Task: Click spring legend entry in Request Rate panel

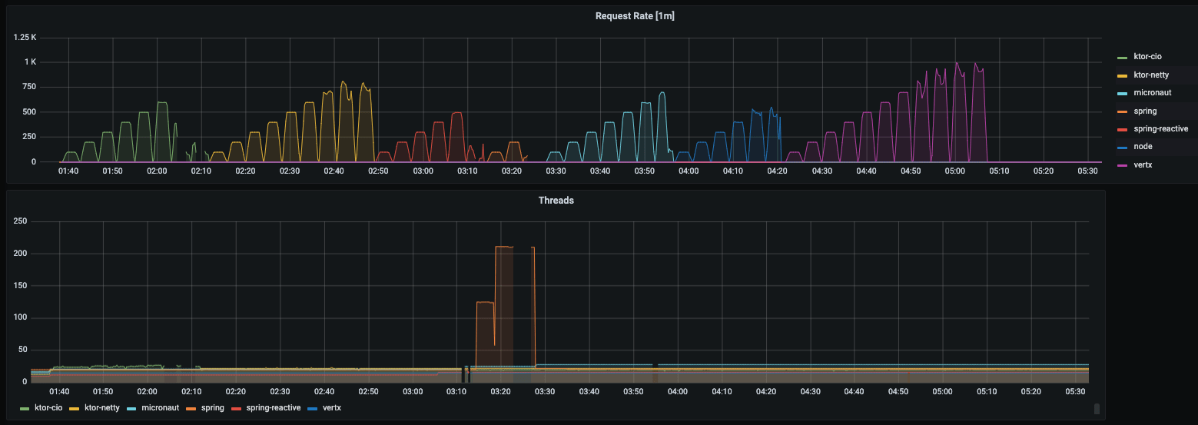Action: 1145,111
